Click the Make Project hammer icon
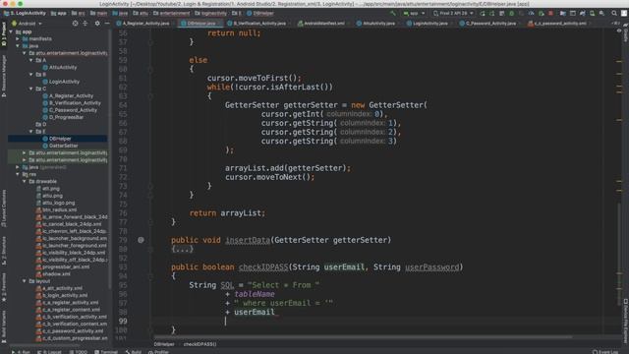 point(393,13)
